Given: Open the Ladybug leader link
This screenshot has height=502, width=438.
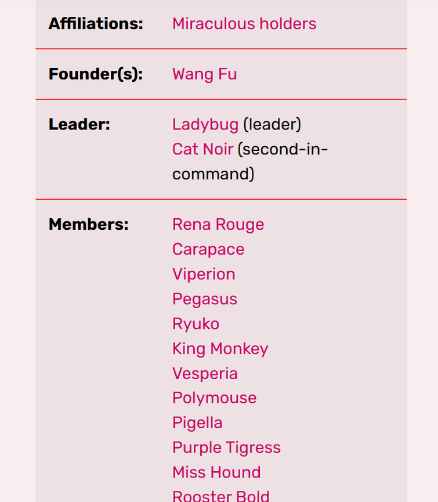Looking at the screenshot, I should [205, 125].
